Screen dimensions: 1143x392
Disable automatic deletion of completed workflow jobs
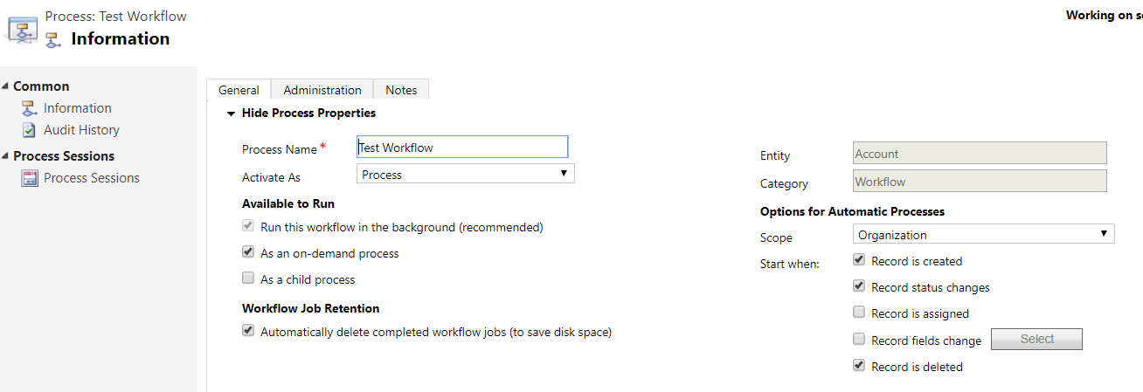[248, 332]
